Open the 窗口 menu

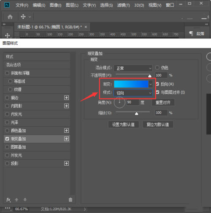170,5
